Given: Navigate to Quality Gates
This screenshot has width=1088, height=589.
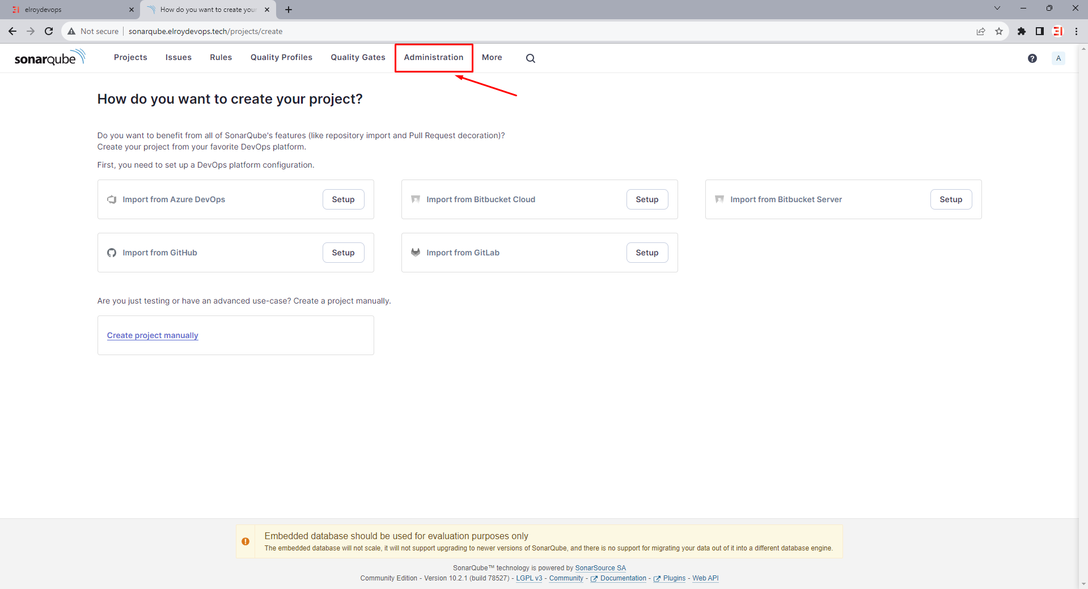Looking at the screenshot, I should pos(358,57).
